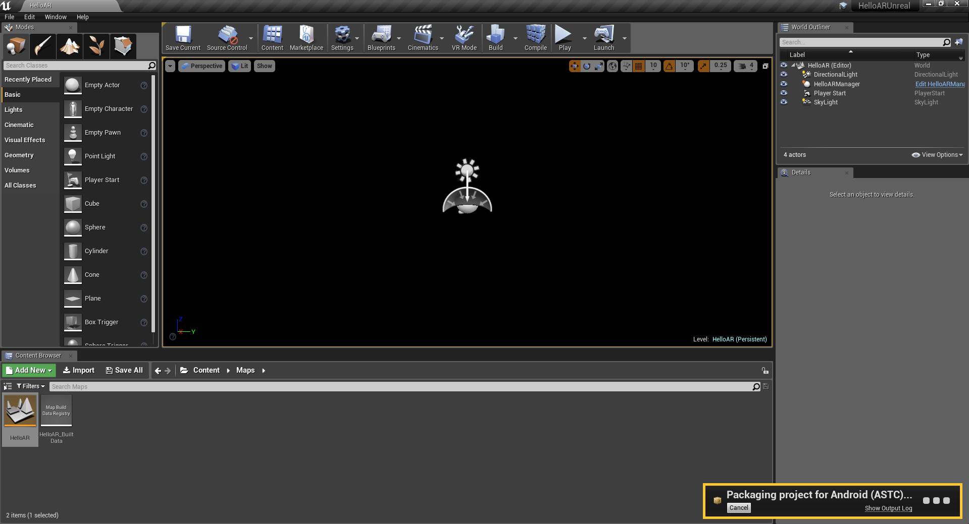The height and width of the screenshot is (524, 969).
Task: Open the Window menu
Action: [x=56, y=17]
